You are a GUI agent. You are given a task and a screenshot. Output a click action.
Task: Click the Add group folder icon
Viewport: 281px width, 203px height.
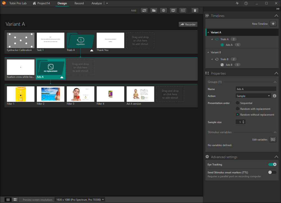coord(154,10)
